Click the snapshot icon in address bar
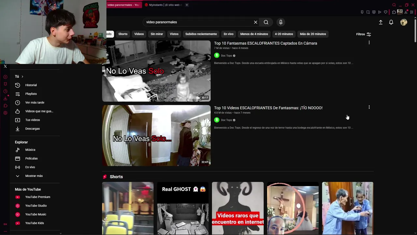Screen dimensions: 417x235 pos(368,12)
